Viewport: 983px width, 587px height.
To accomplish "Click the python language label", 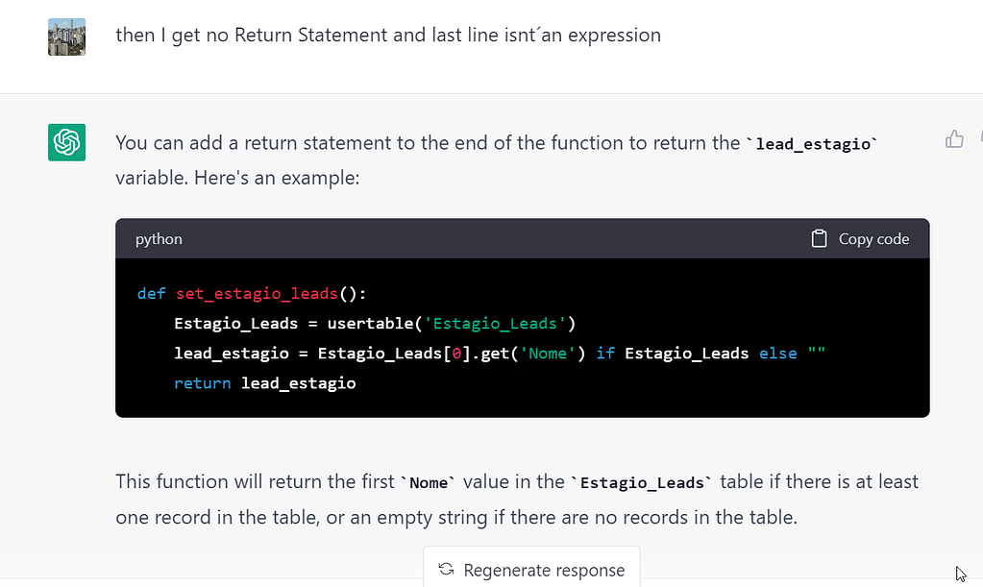I will click(158, 238).
